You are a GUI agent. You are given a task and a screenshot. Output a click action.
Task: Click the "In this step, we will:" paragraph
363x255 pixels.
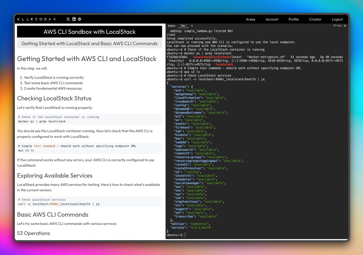[x=32, y=68]
